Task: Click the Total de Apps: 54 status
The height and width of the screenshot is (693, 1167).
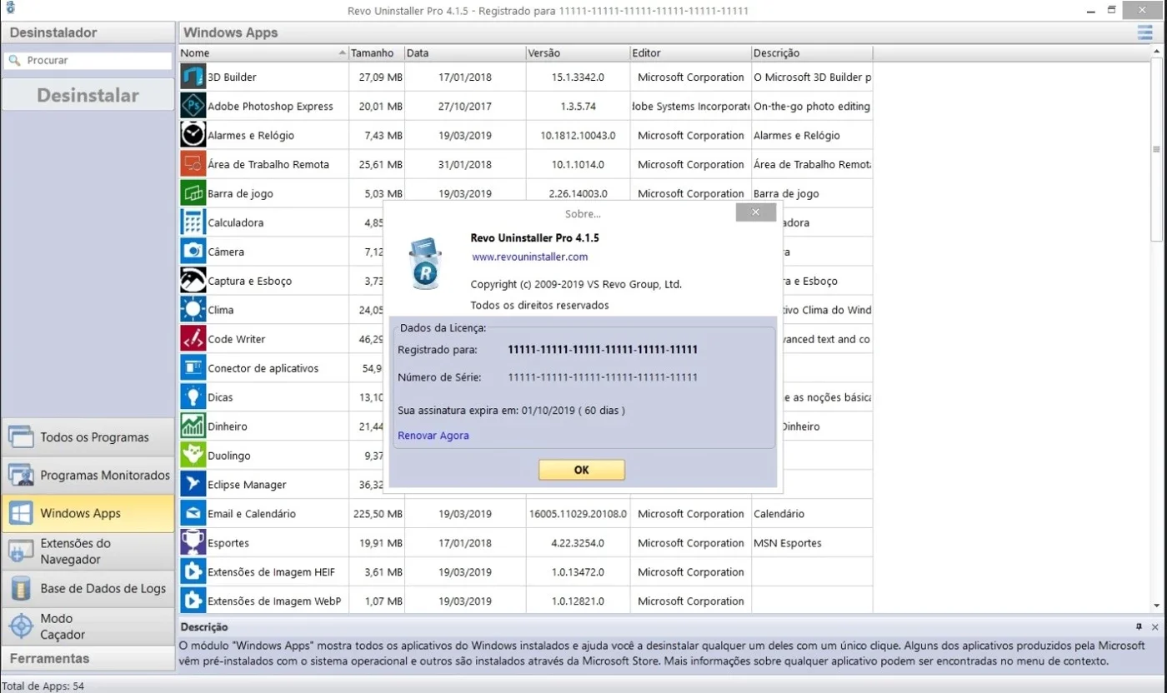Action: 43,686
